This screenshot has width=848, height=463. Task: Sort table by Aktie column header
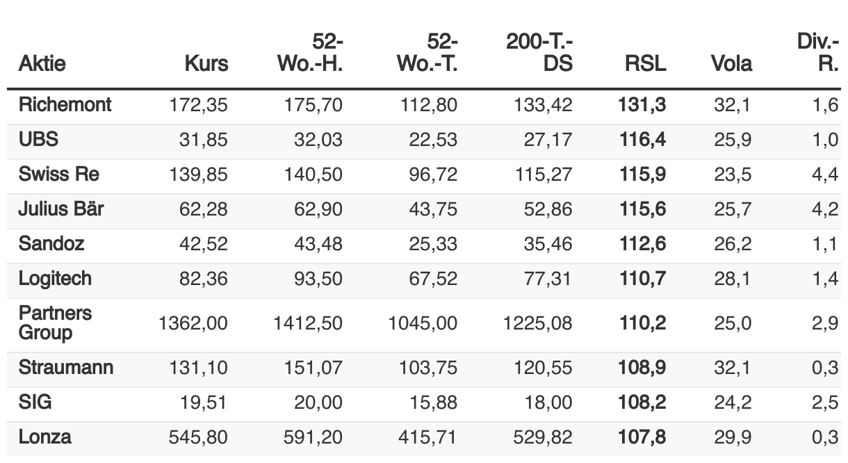[42, 64]
